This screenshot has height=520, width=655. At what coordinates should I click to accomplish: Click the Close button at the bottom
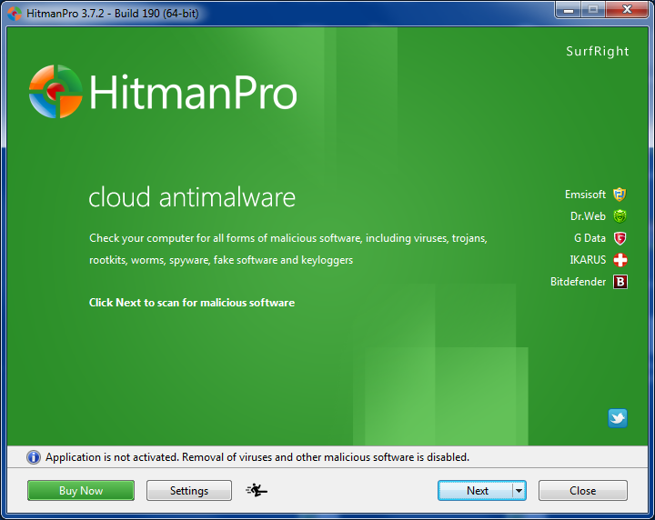583,490
